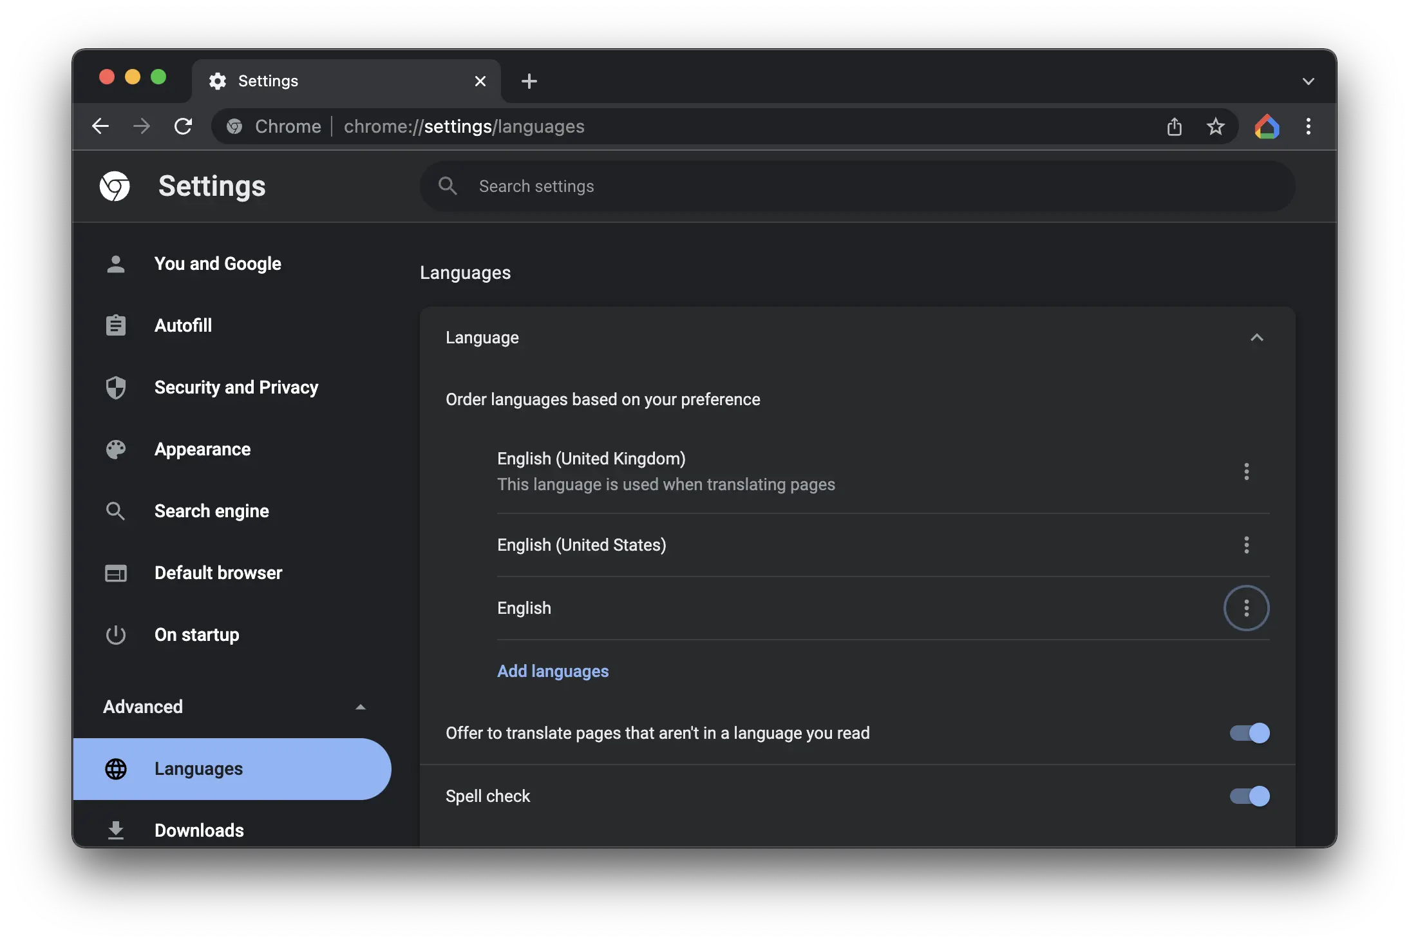Click the Search engine magnifier icon
The width and height of the screenshot is (1409, 943).
pyautogui.click(x=115, y=510)
